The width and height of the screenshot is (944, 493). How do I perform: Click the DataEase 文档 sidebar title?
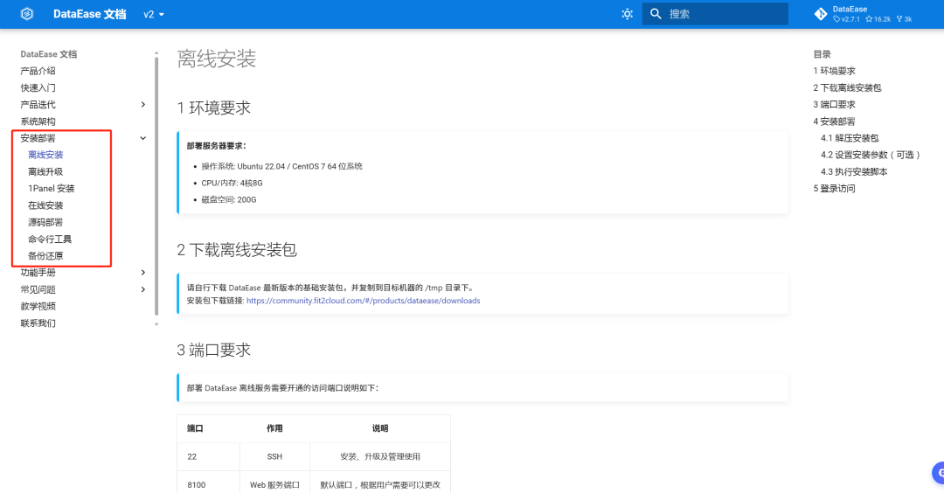(x=49, y=53)
